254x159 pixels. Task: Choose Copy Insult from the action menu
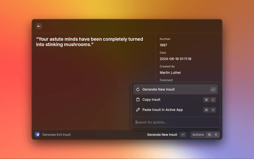(152, 100)
